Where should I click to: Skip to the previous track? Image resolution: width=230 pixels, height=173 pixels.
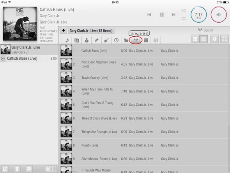pyautogui.click(x=149, y=14)
